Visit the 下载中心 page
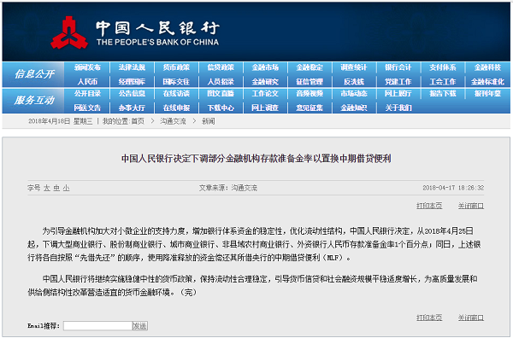Screen dimensions: 513x338 pyautogui.click(x=221, y=108)
